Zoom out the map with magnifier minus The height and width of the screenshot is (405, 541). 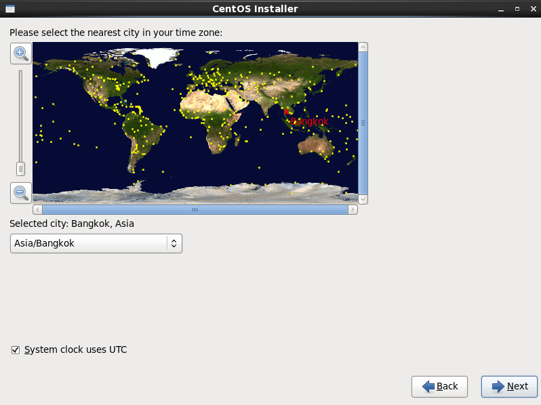[21, 193]
